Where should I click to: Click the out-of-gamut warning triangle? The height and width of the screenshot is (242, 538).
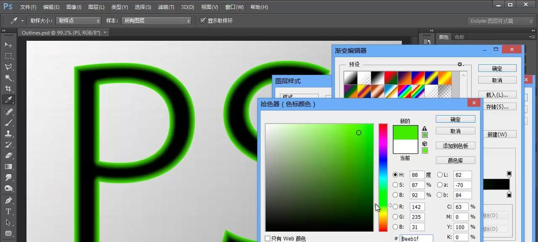tap(425, 129)
